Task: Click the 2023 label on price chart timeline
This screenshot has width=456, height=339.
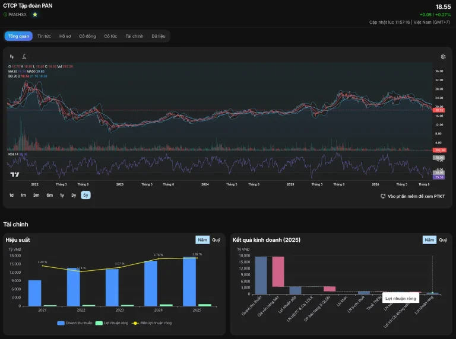Action: point(120,184)
